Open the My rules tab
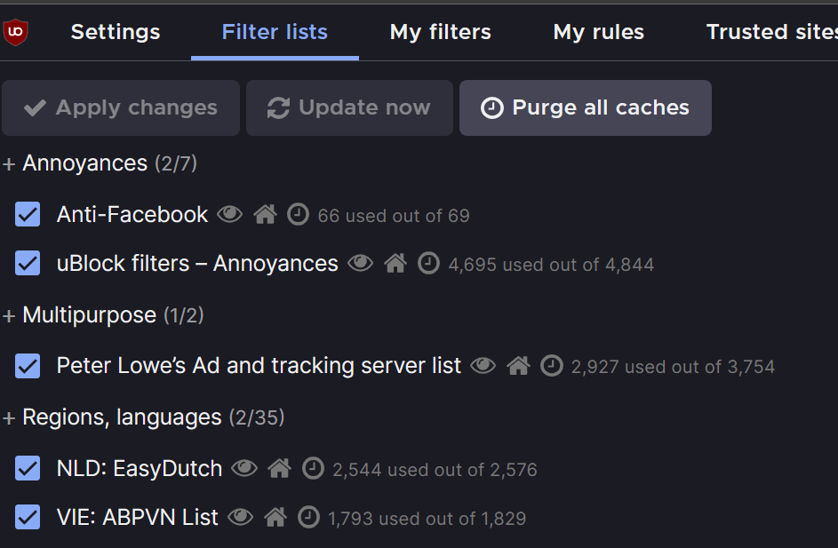This screenshot has width=838, height=548. (598, 33)
